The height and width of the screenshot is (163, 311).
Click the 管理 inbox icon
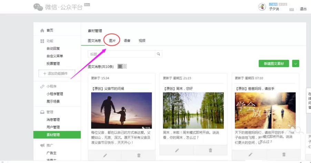42,112
